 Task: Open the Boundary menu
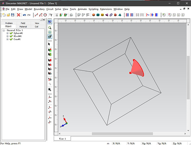[39, 9]
